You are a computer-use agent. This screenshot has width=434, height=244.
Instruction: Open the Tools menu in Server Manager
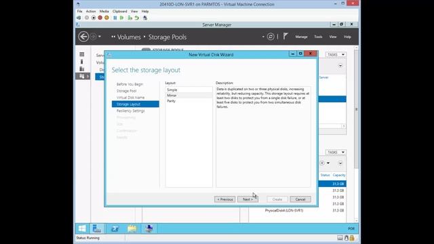point(318,37)
